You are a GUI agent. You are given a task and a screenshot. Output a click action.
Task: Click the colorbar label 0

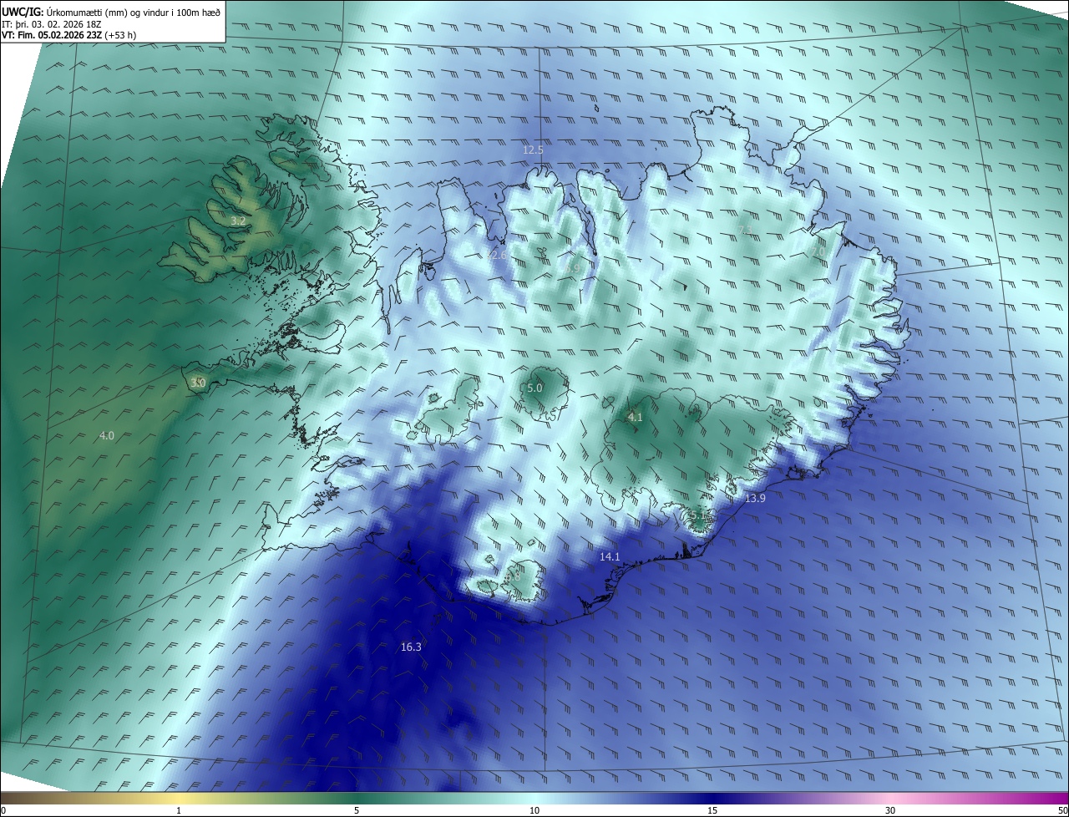click(3, 810)
